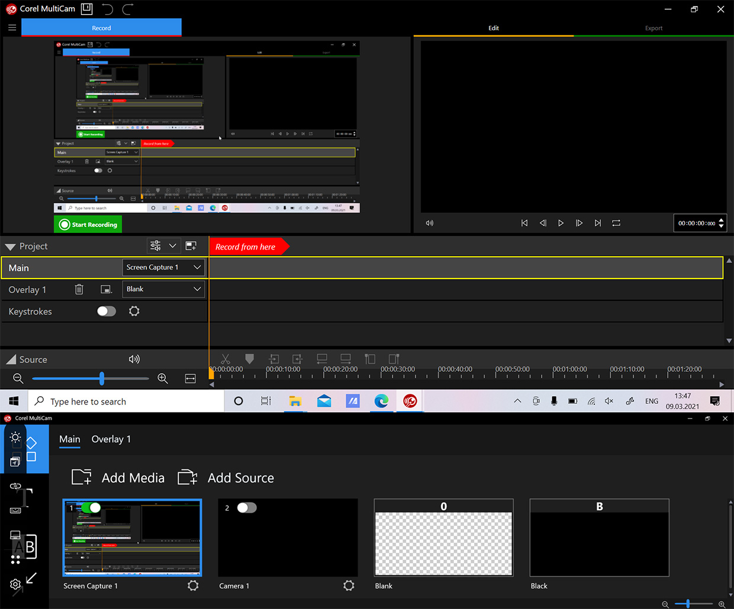
Task: Delete Overlay 1 track with trash icon
Action: [x=79, y=289]
